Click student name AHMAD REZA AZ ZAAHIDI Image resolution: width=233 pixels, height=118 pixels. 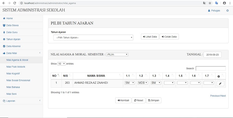click(91, 83)
